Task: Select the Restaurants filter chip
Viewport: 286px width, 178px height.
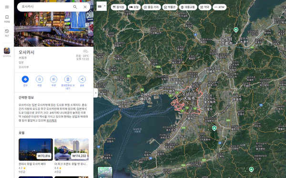Action: [x=119, y=7]
